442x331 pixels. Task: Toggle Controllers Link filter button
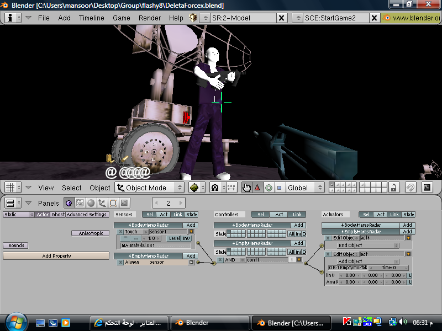point(297,215)
